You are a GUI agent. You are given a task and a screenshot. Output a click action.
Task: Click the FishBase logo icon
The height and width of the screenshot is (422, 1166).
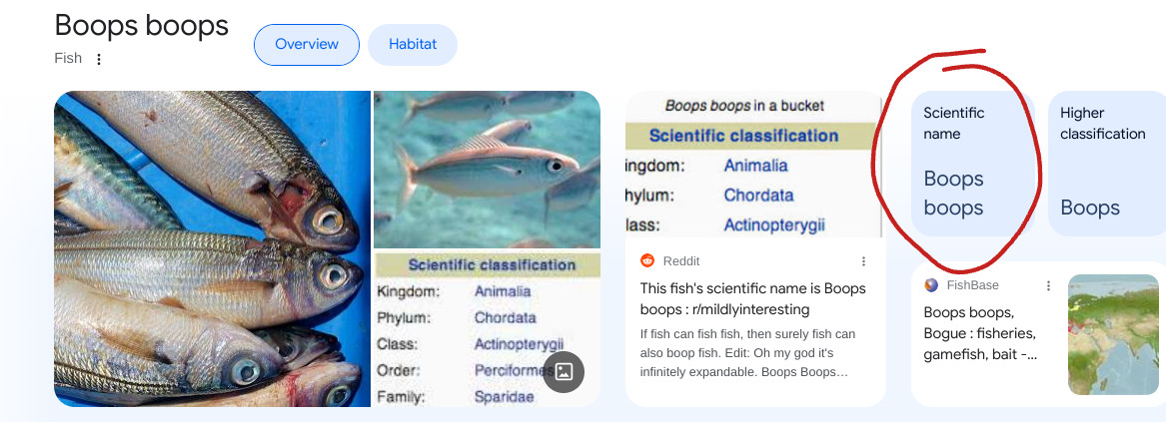[x=931, y=285]
